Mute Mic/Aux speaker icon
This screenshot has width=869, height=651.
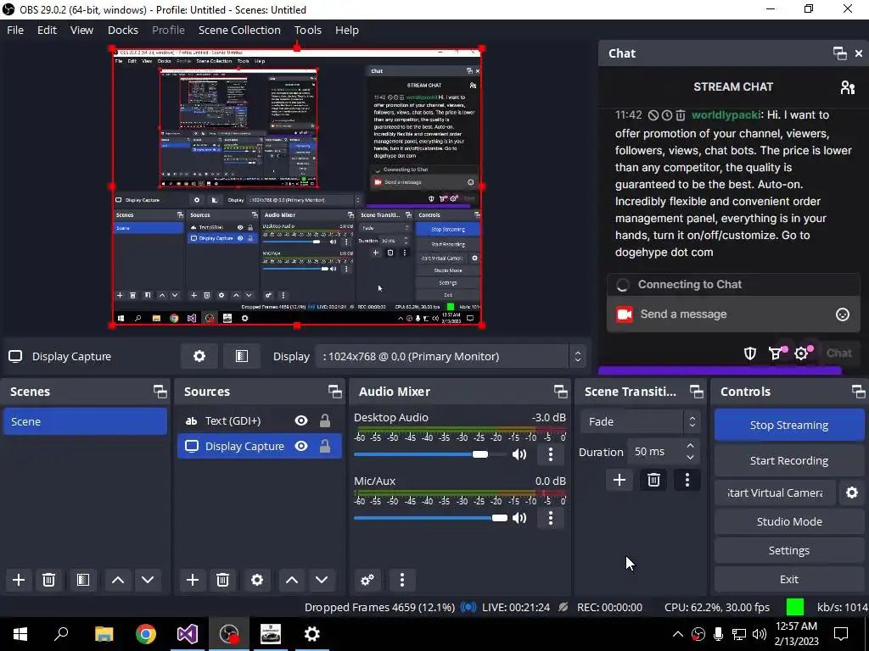tap(519, 518)
